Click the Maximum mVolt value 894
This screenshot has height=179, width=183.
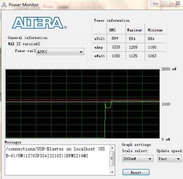tap(132, 39)
